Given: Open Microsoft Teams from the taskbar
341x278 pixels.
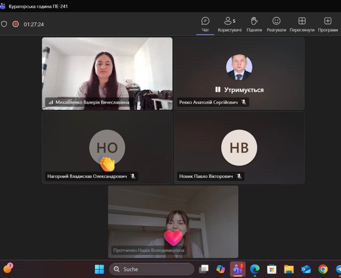Looking at the screenshot, I should point(238,269).
